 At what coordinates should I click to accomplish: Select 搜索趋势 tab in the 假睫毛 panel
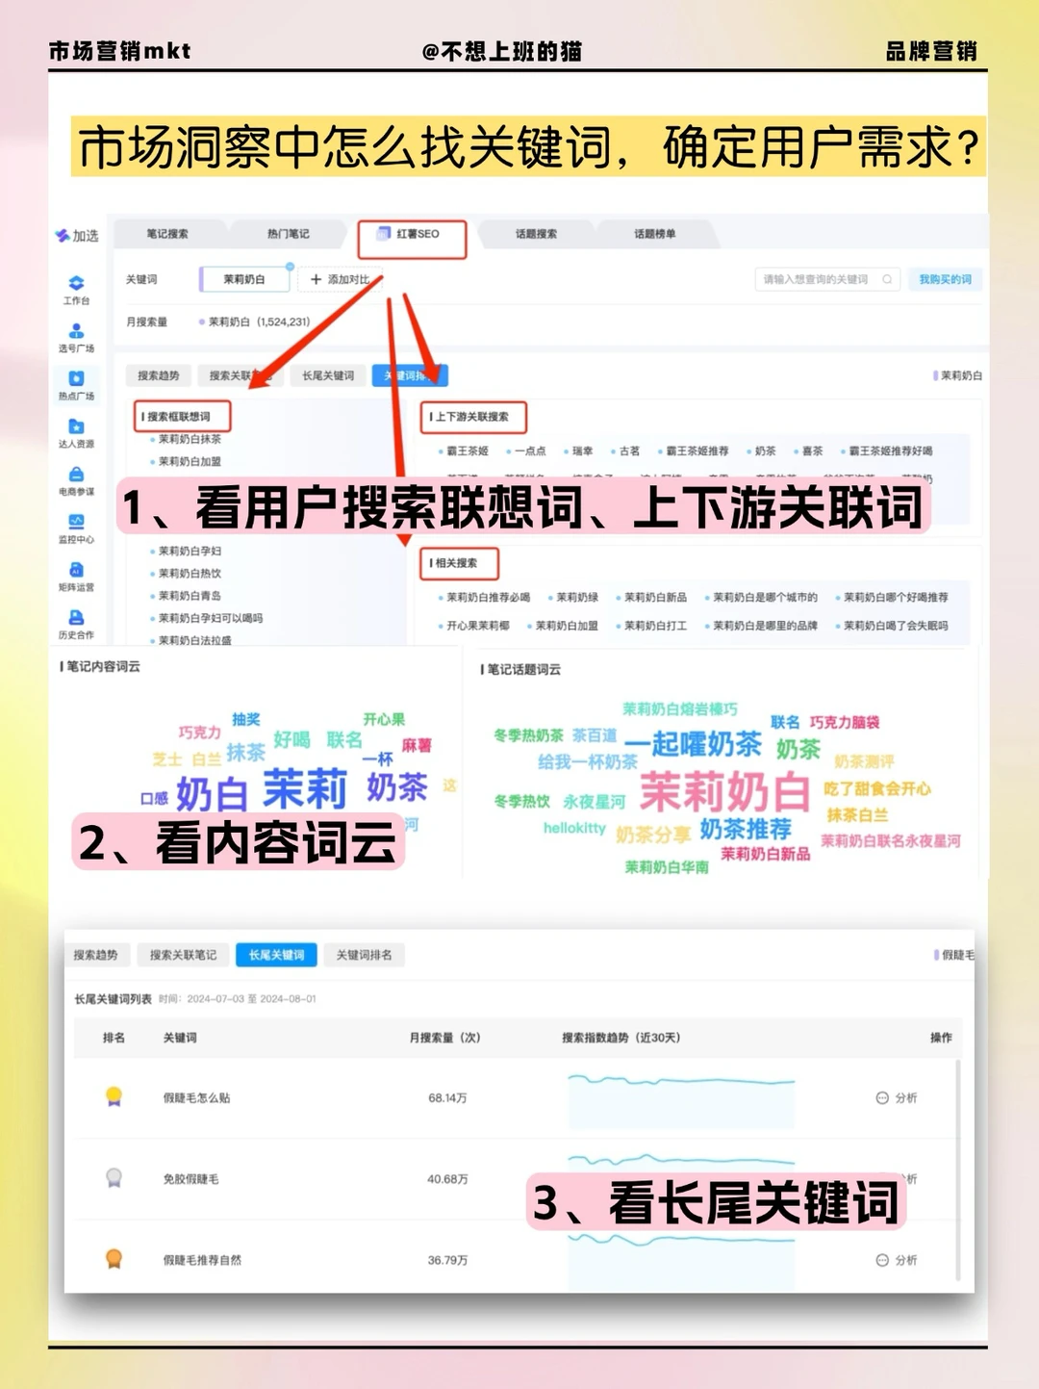tap(95, 955)
